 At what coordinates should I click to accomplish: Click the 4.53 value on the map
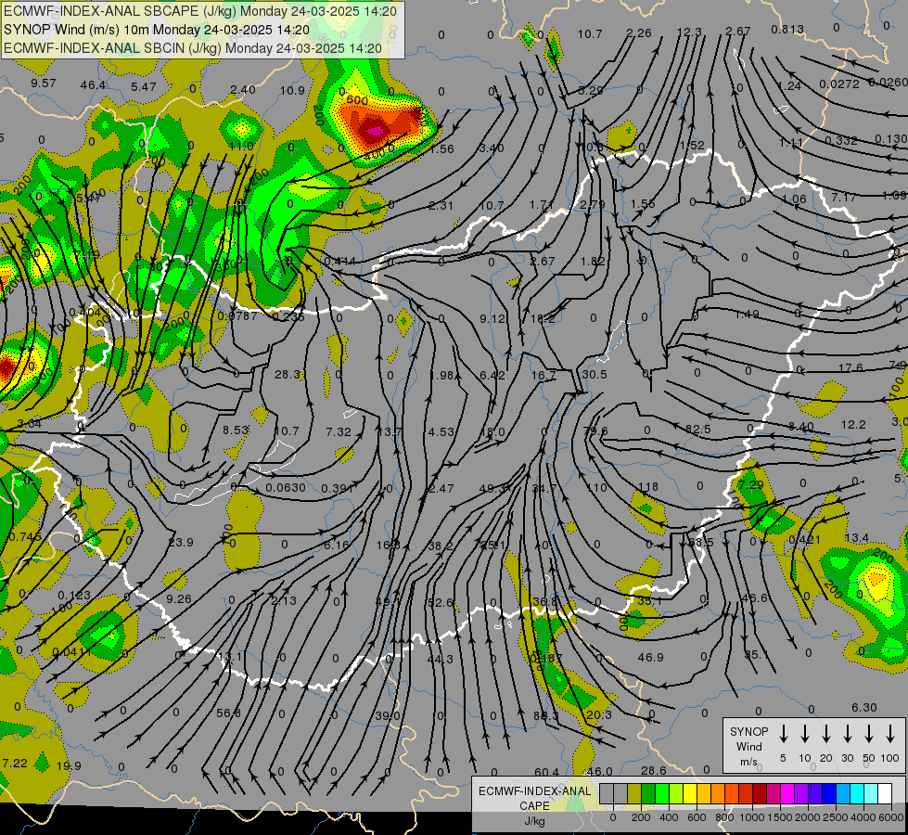click(x=441, y=431)
